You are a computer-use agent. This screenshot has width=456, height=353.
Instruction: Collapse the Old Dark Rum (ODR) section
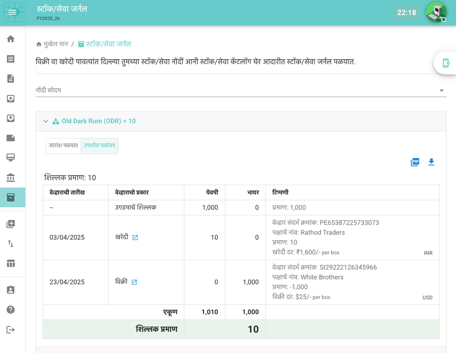coord(46,121)
